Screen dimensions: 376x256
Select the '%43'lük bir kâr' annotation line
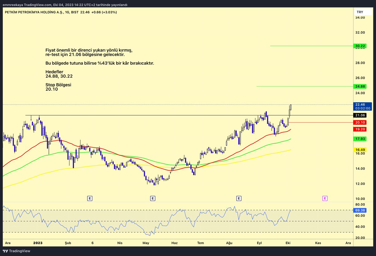click(100, 63)
